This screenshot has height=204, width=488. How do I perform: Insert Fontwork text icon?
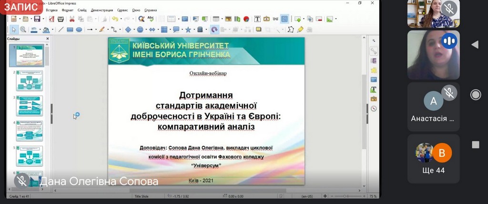click(266, 19)
